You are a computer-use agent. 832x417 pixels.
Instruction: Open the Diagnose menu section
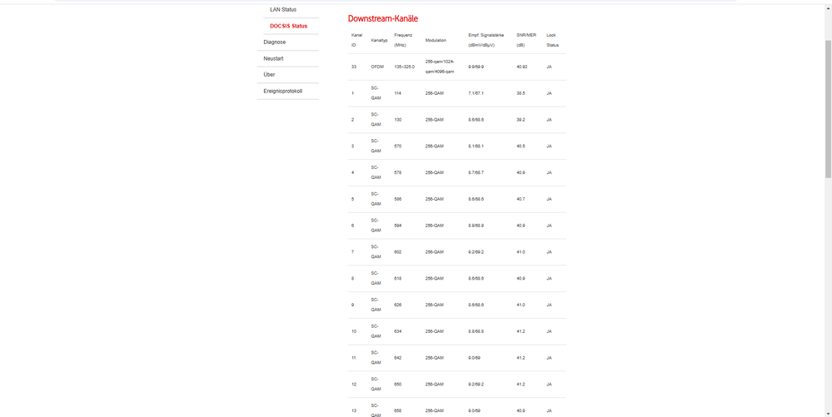point(275,42)
